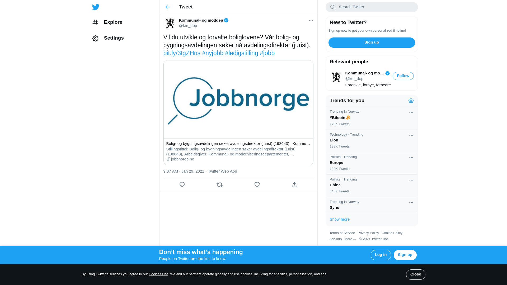Click the Twitter bird logo
Viewport: 507px width, 285px height.
click(96, 7)
